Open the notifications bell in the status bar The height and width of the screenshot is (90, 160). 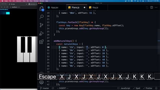(156, 88)
